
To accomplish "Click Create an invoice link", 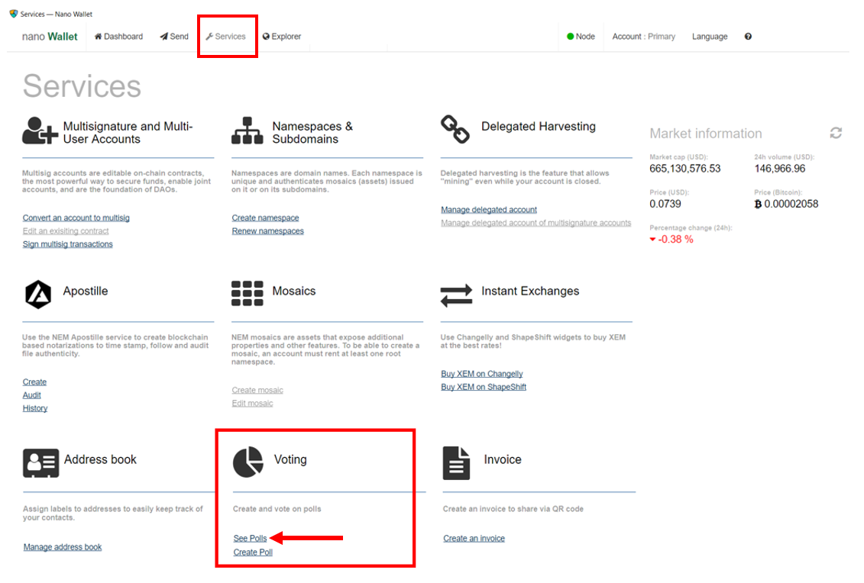I will click(x=474, y=539).
